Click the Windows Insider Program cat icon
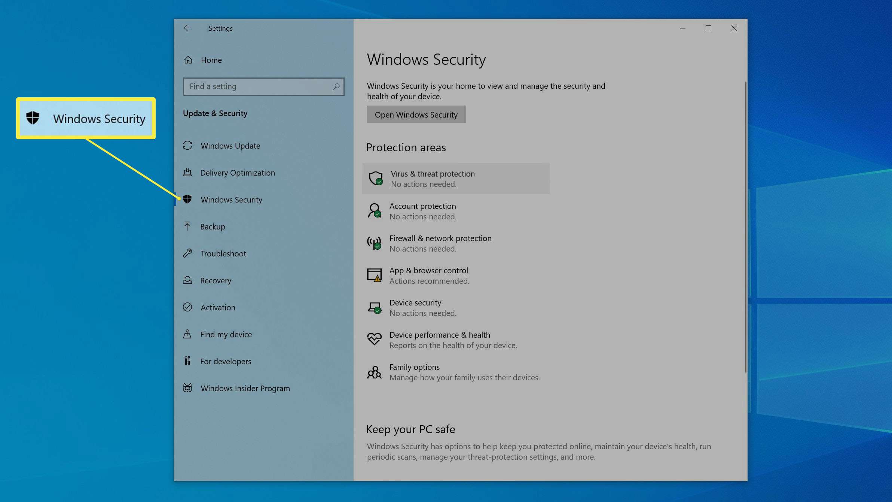The image size is (892, 502). pos(187,388)
